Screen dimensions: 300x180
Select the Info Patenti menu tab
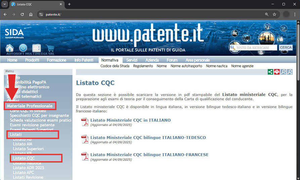[84, 60]
